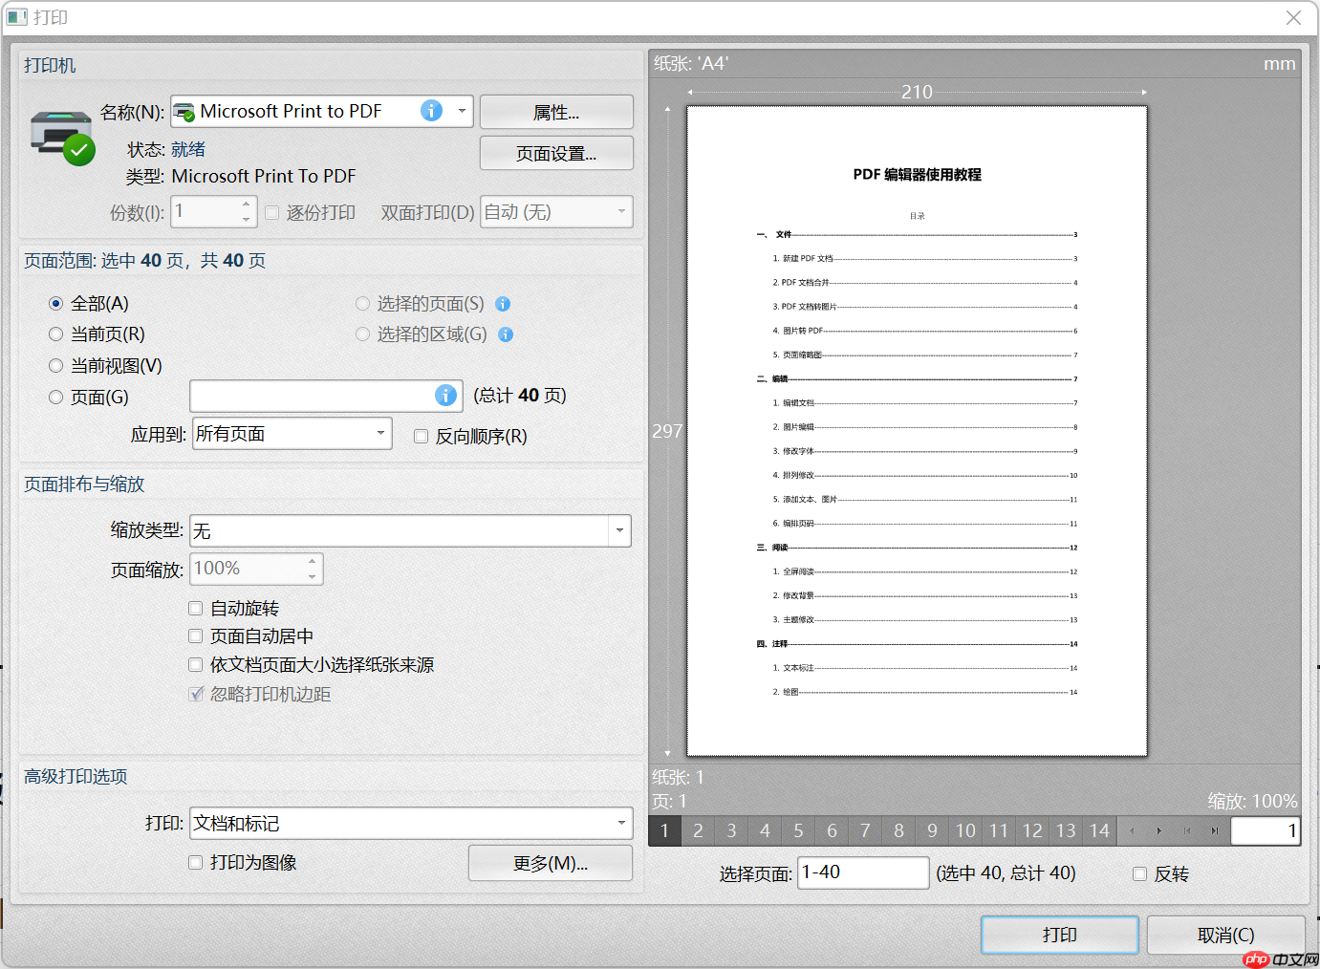Click the 缩放: 100% label in the preview
This screenshot has width=1320, height=969.
pos(1252,801)
